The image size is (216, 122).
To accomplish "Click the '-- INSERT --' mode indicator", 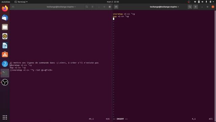I will 120,119.
